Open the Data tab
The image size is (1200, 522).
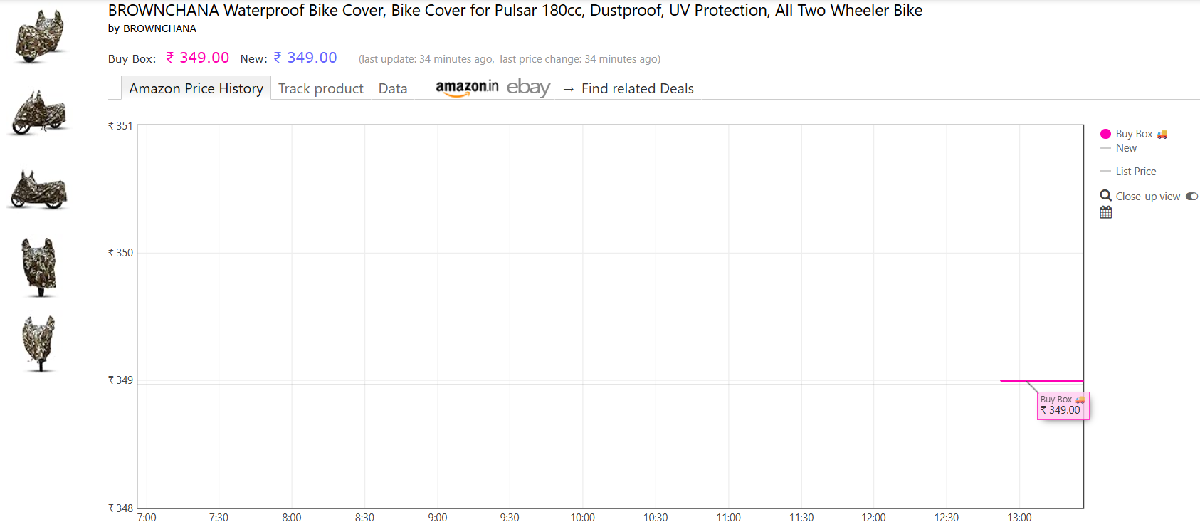393,88
